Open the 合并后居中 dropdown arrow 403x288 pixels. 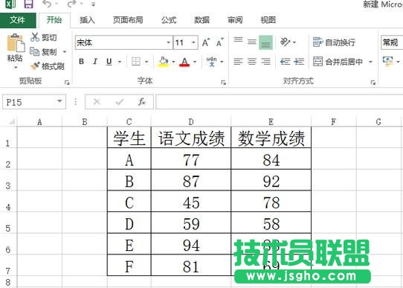click(x=370, y=62)
